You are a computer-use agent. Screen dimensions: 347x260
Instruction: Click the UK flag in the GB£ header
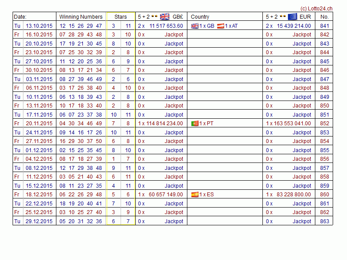tap(165, 17)
